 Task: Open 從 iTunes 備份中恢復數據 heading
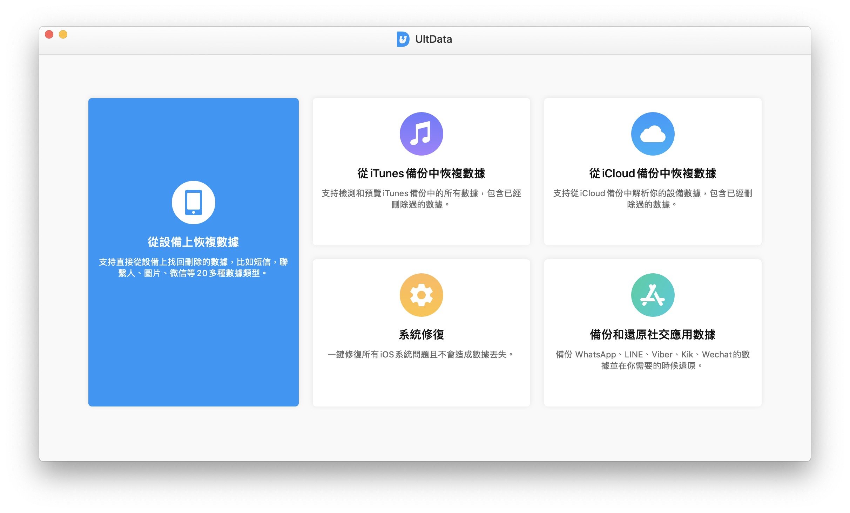pyautogui.click(x=421, y=173)
